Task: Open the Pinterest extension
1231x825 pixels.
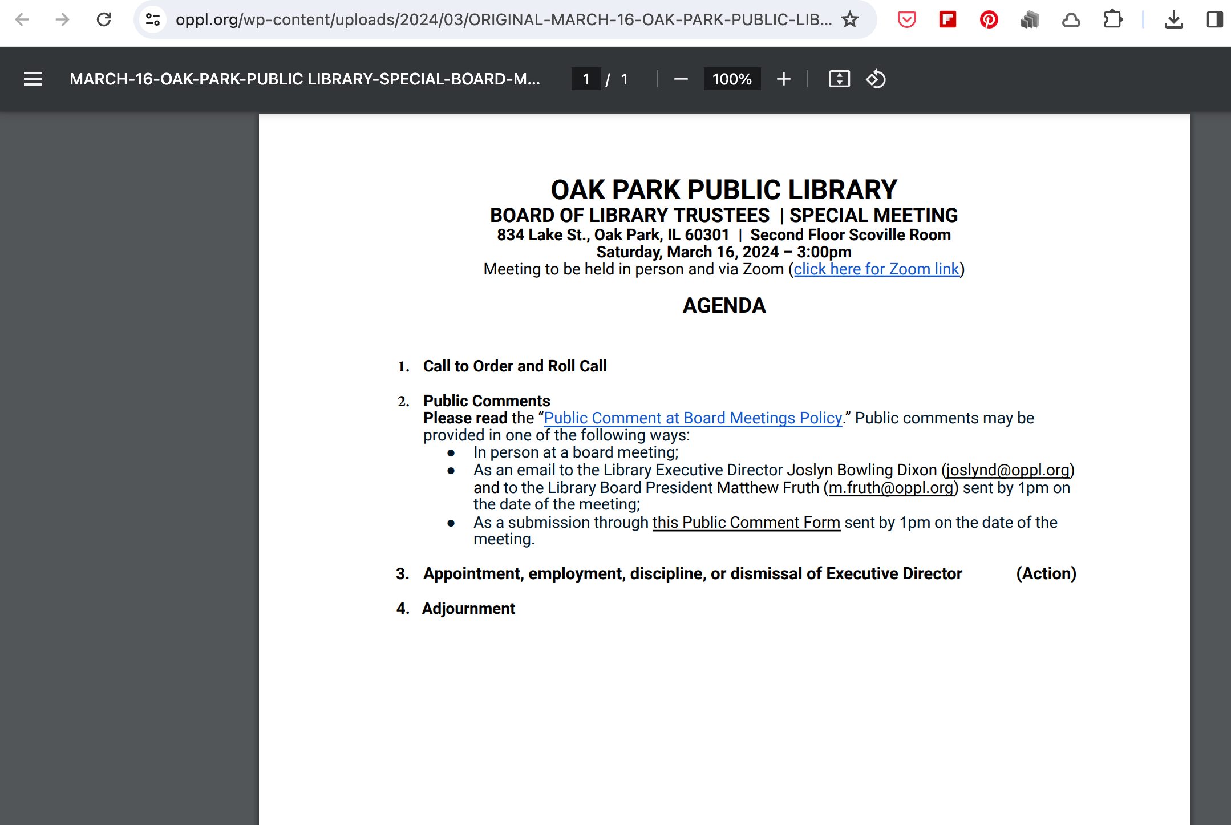Action: point(989,19)
